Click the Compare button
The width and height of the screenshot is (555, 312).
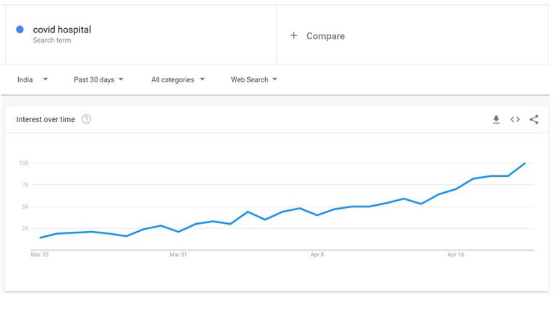(325, 35)
